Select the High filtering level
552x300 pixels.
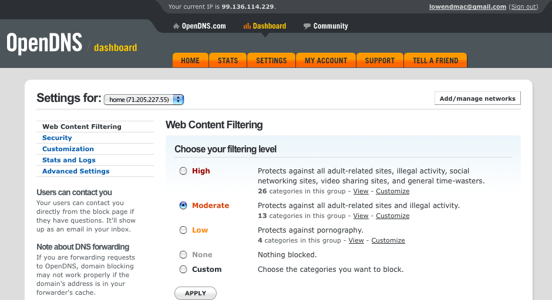point(183,171)
